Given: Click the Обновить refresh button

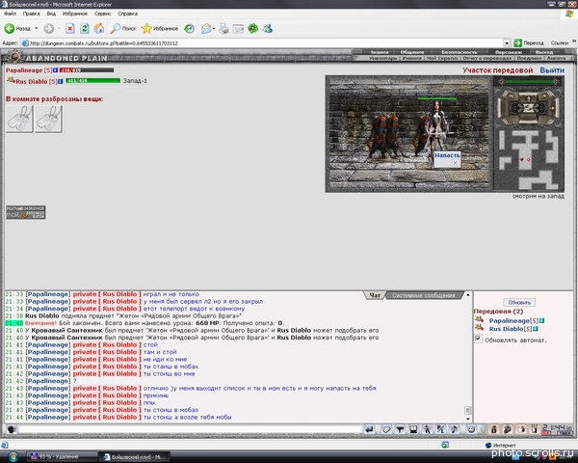Looking at the screenshot, I should (519, 302).
